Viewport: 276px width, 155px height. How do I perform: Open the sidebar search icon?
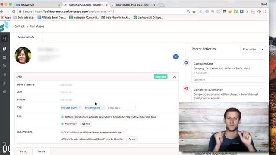coord(4,38)
